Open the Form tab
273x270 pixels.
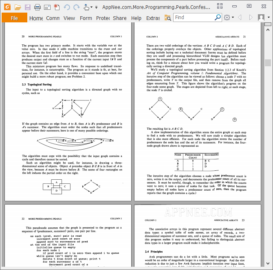click(x=86, y=18)
